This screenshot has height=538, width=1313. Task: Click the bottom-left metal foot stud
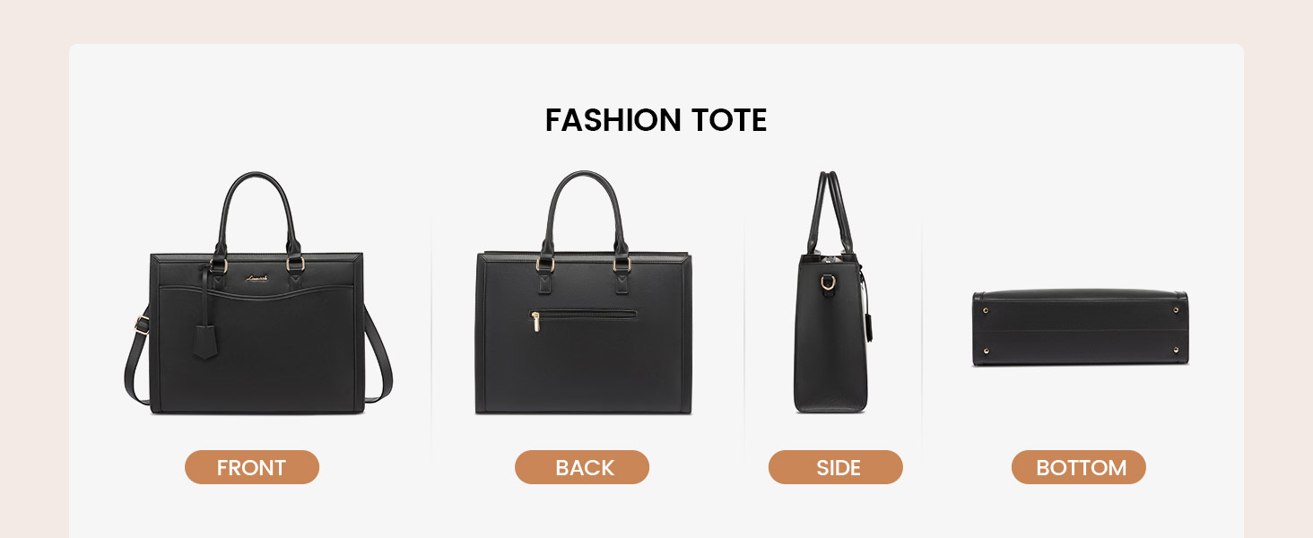[x=987, y=351]
